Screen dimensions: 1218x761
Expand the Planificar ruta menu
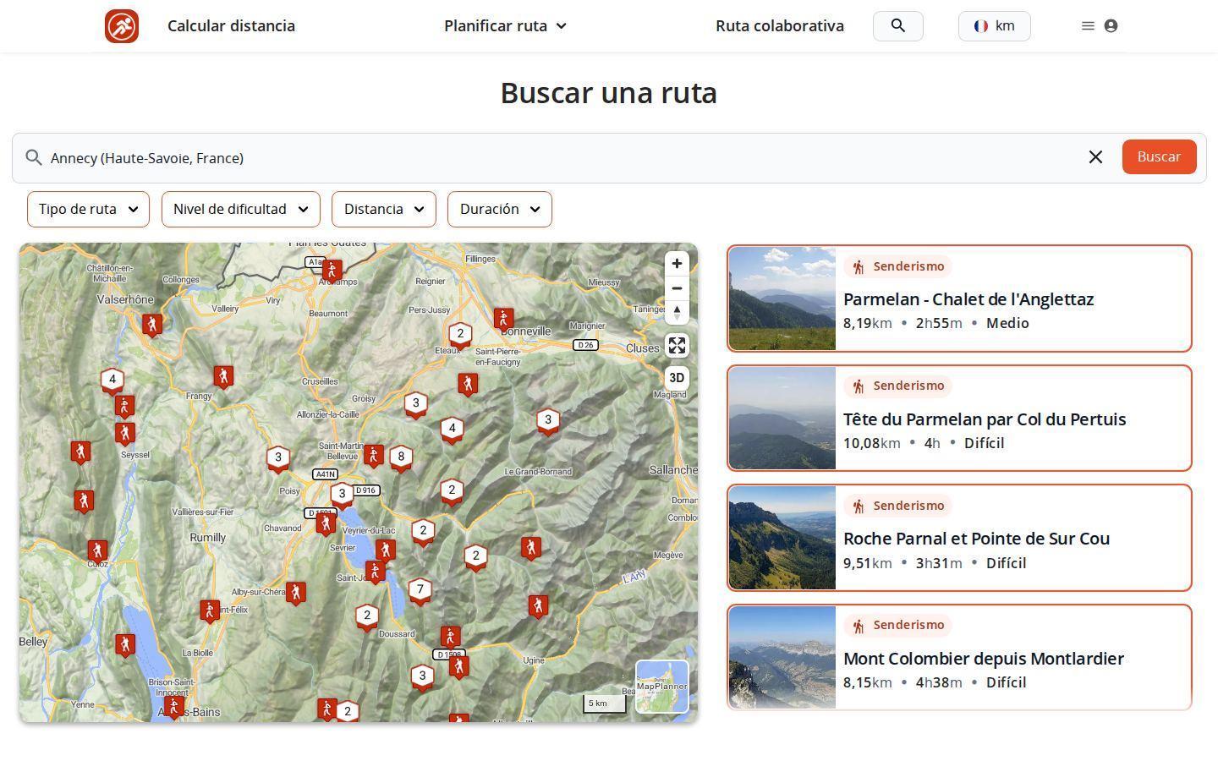(506, 26)
